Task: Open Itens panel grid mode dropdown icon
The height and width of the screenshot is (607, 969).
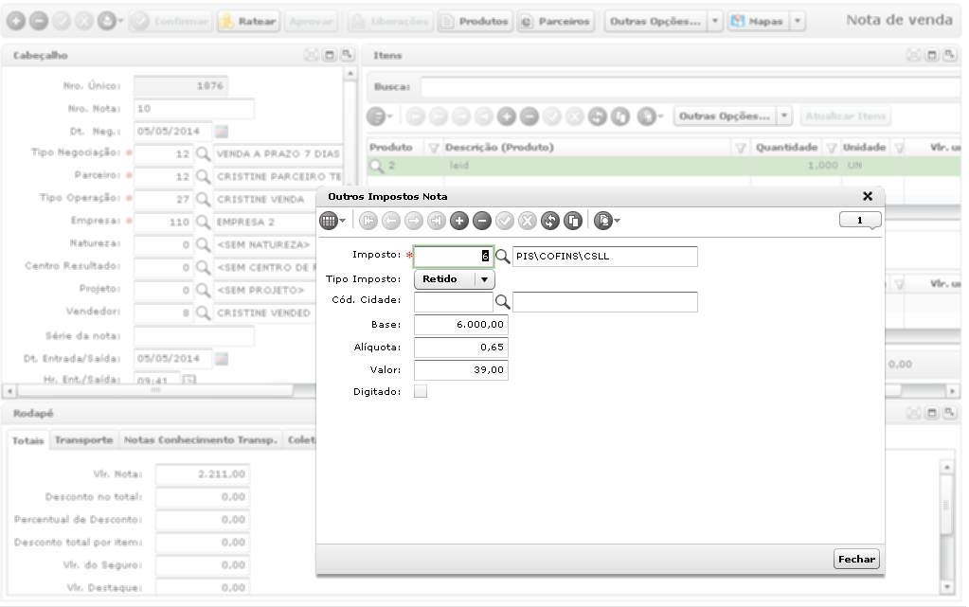Action: (x=380, y=116)
